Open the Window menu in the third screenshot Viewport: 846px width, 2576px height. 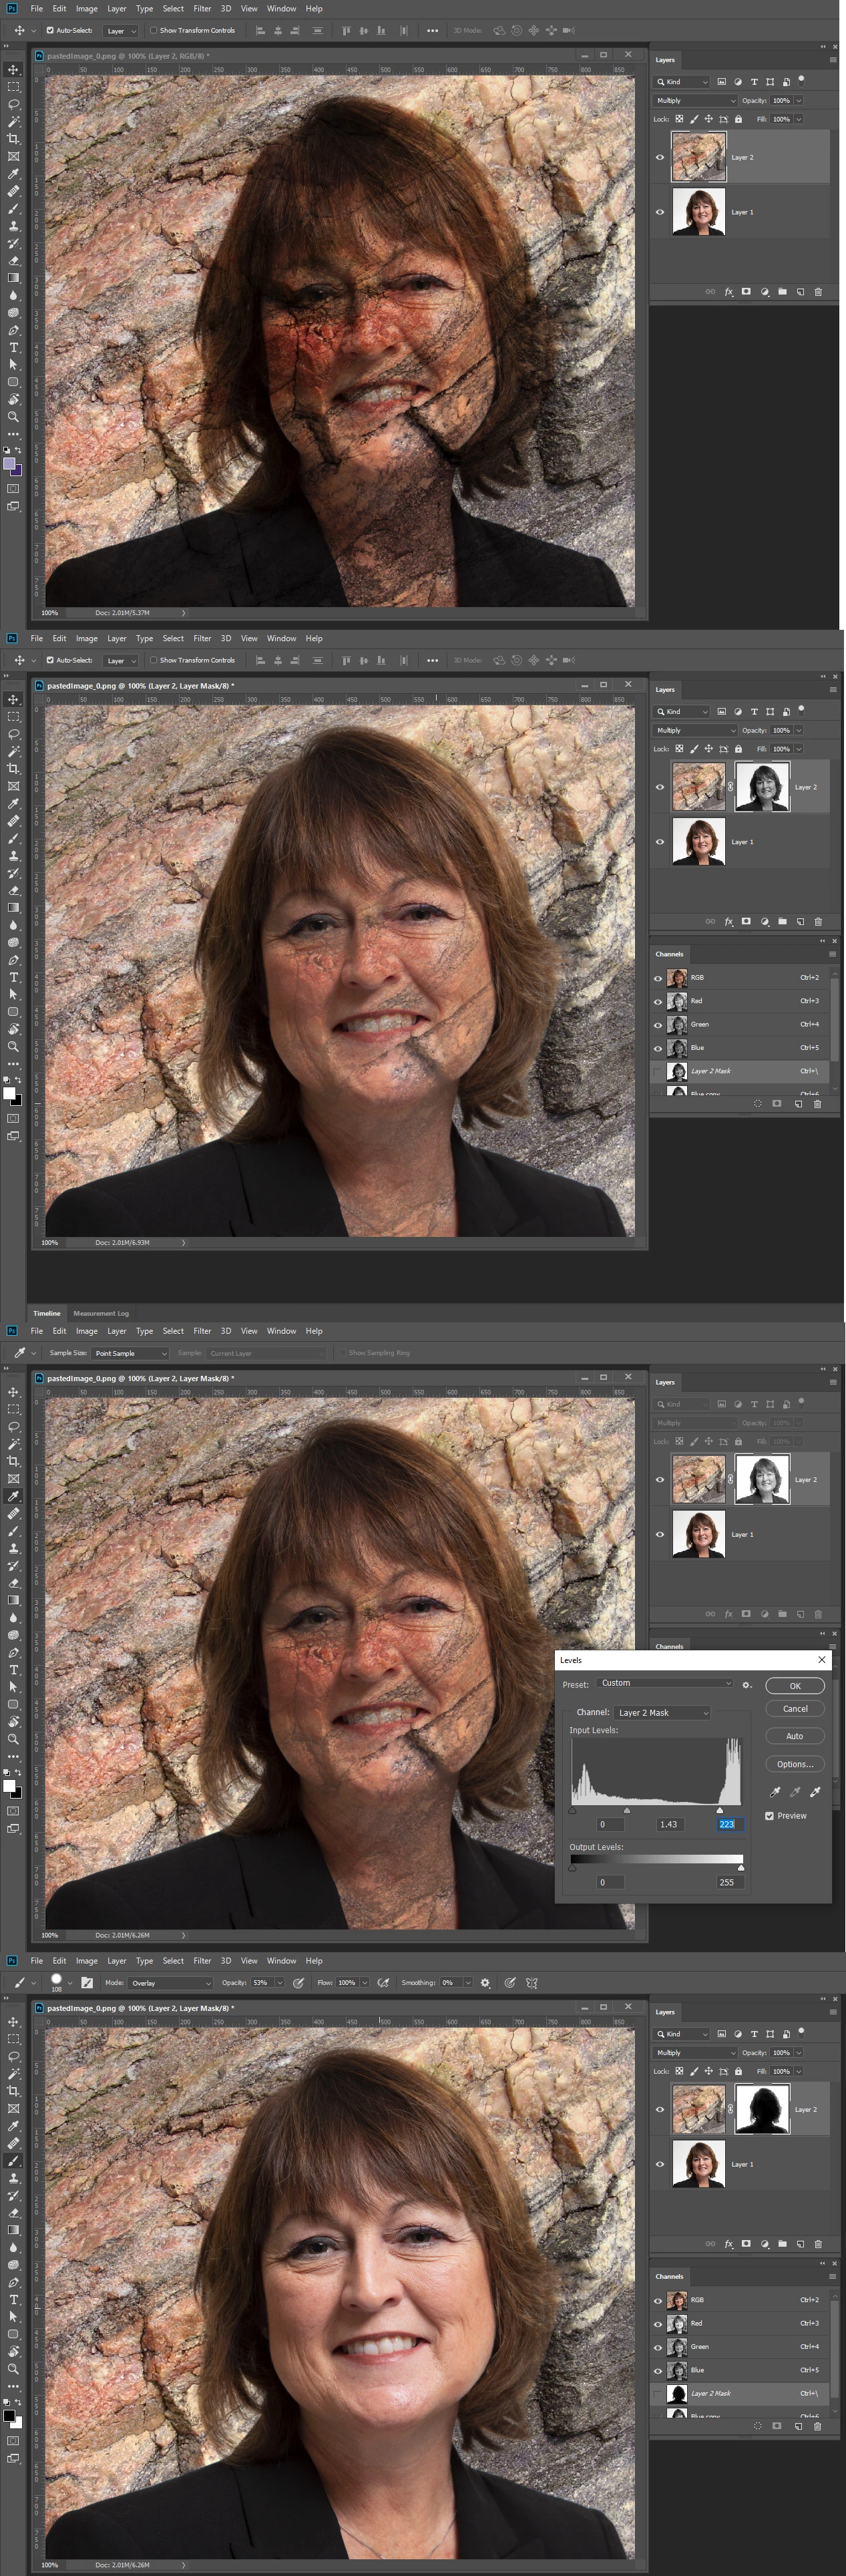coord(281,1331)
